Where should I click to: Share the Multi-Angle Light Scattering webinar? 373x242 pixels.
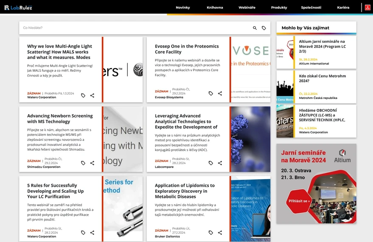tap(93, 96)
